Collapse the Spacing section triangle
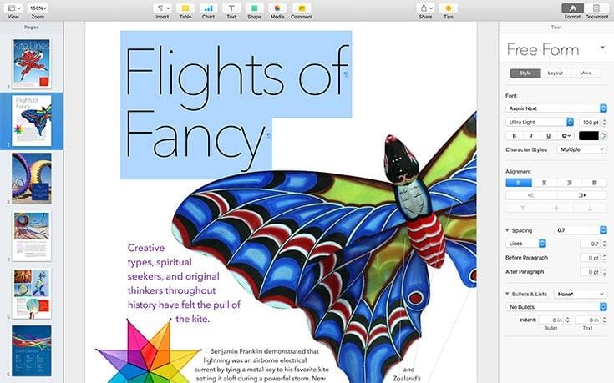 508,230
